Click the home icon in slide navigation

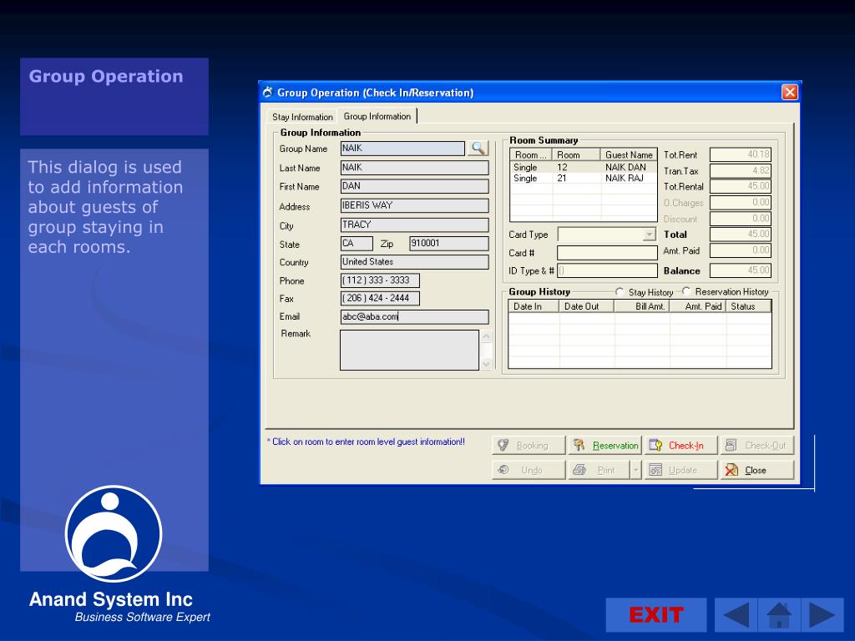point(779,615)
